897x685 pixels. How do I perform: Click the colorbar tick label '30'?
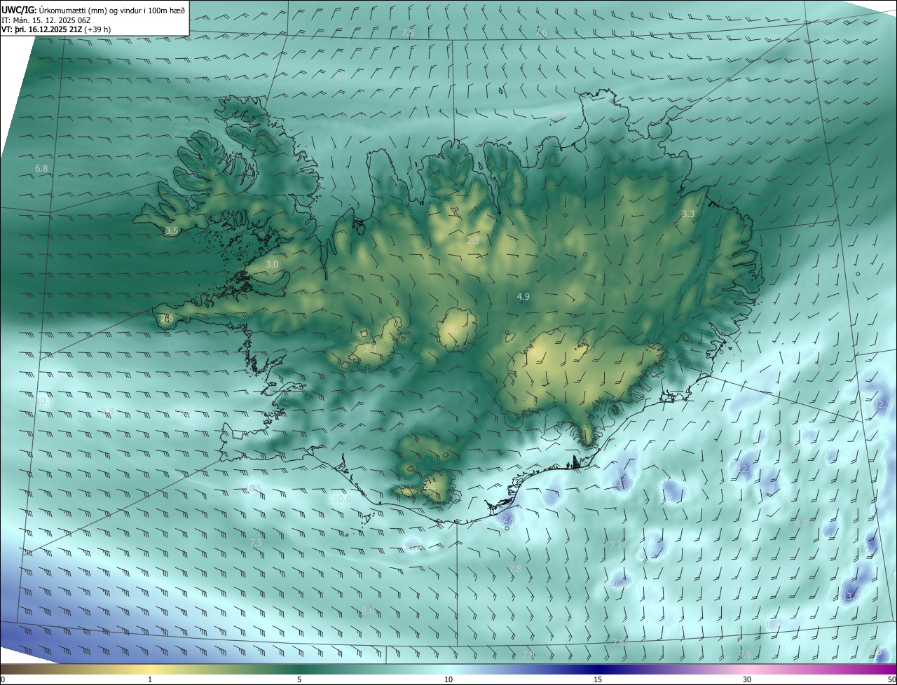[x=747, y=679]
